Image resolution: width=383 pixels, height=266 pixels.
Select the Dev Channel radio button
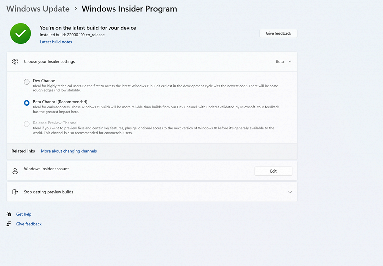click(x=27, y=82)
